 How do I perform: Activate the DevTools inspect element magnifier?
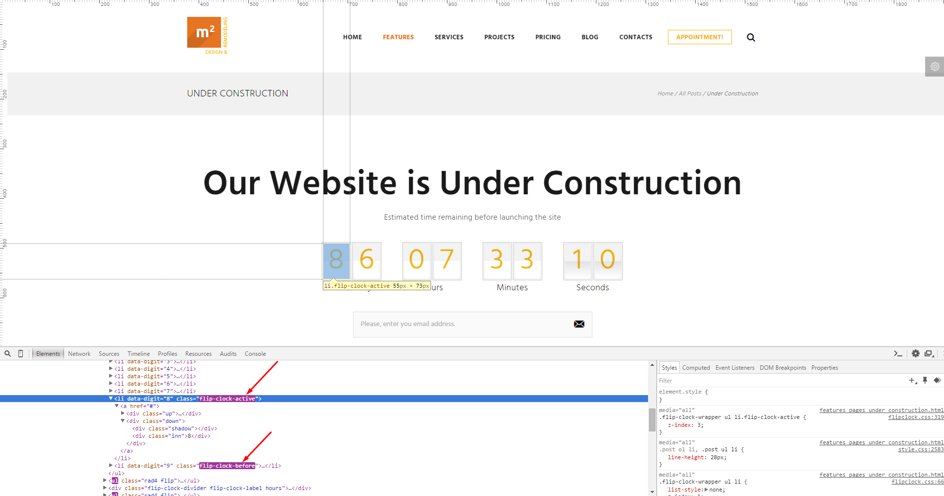(7, 354)
